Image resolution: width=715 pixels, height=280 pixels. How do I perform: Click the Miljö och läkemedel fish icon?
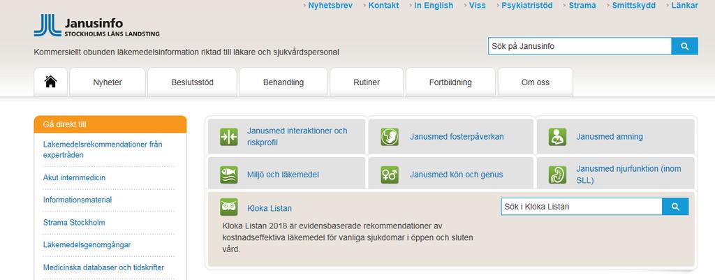pyautogui.click(x=229, y=175)
